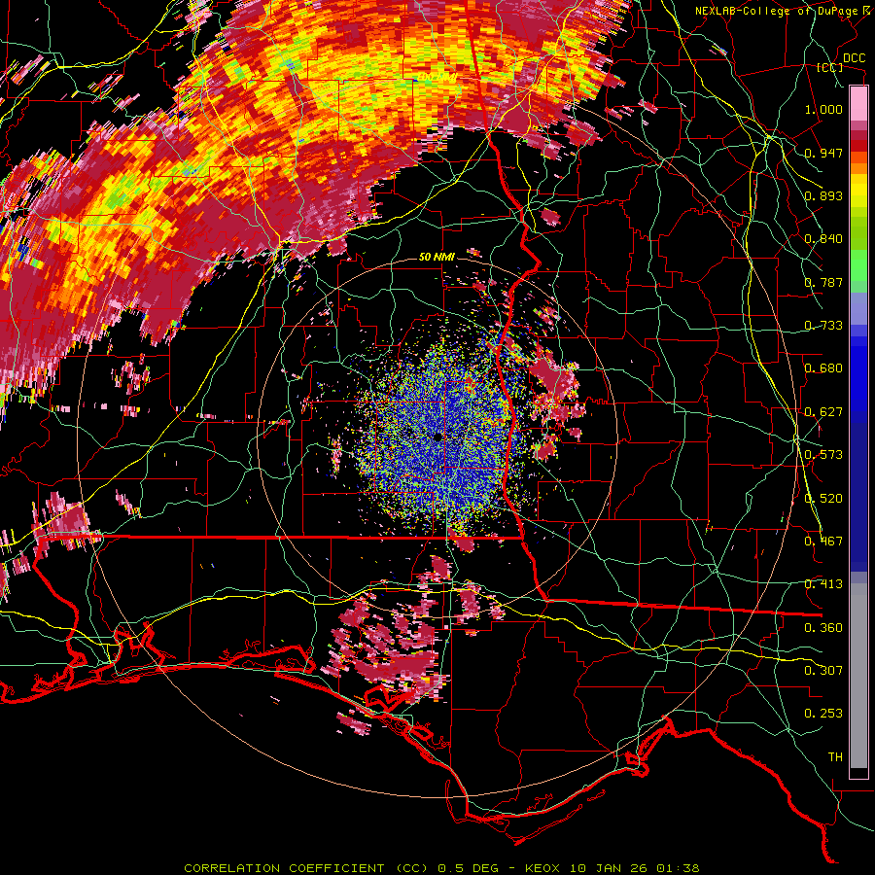Image resolution: width=875 pixels, height=875 pixels.
Task: Click the 50 NMI range ring label
Action: 437,257
